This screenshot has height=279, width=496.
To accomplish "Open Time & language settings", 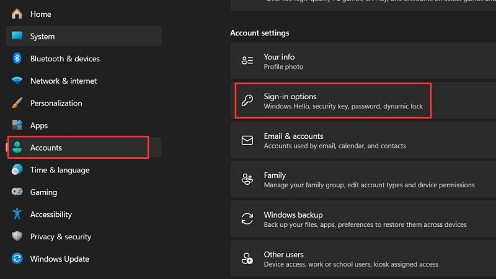I will point(60,170).
